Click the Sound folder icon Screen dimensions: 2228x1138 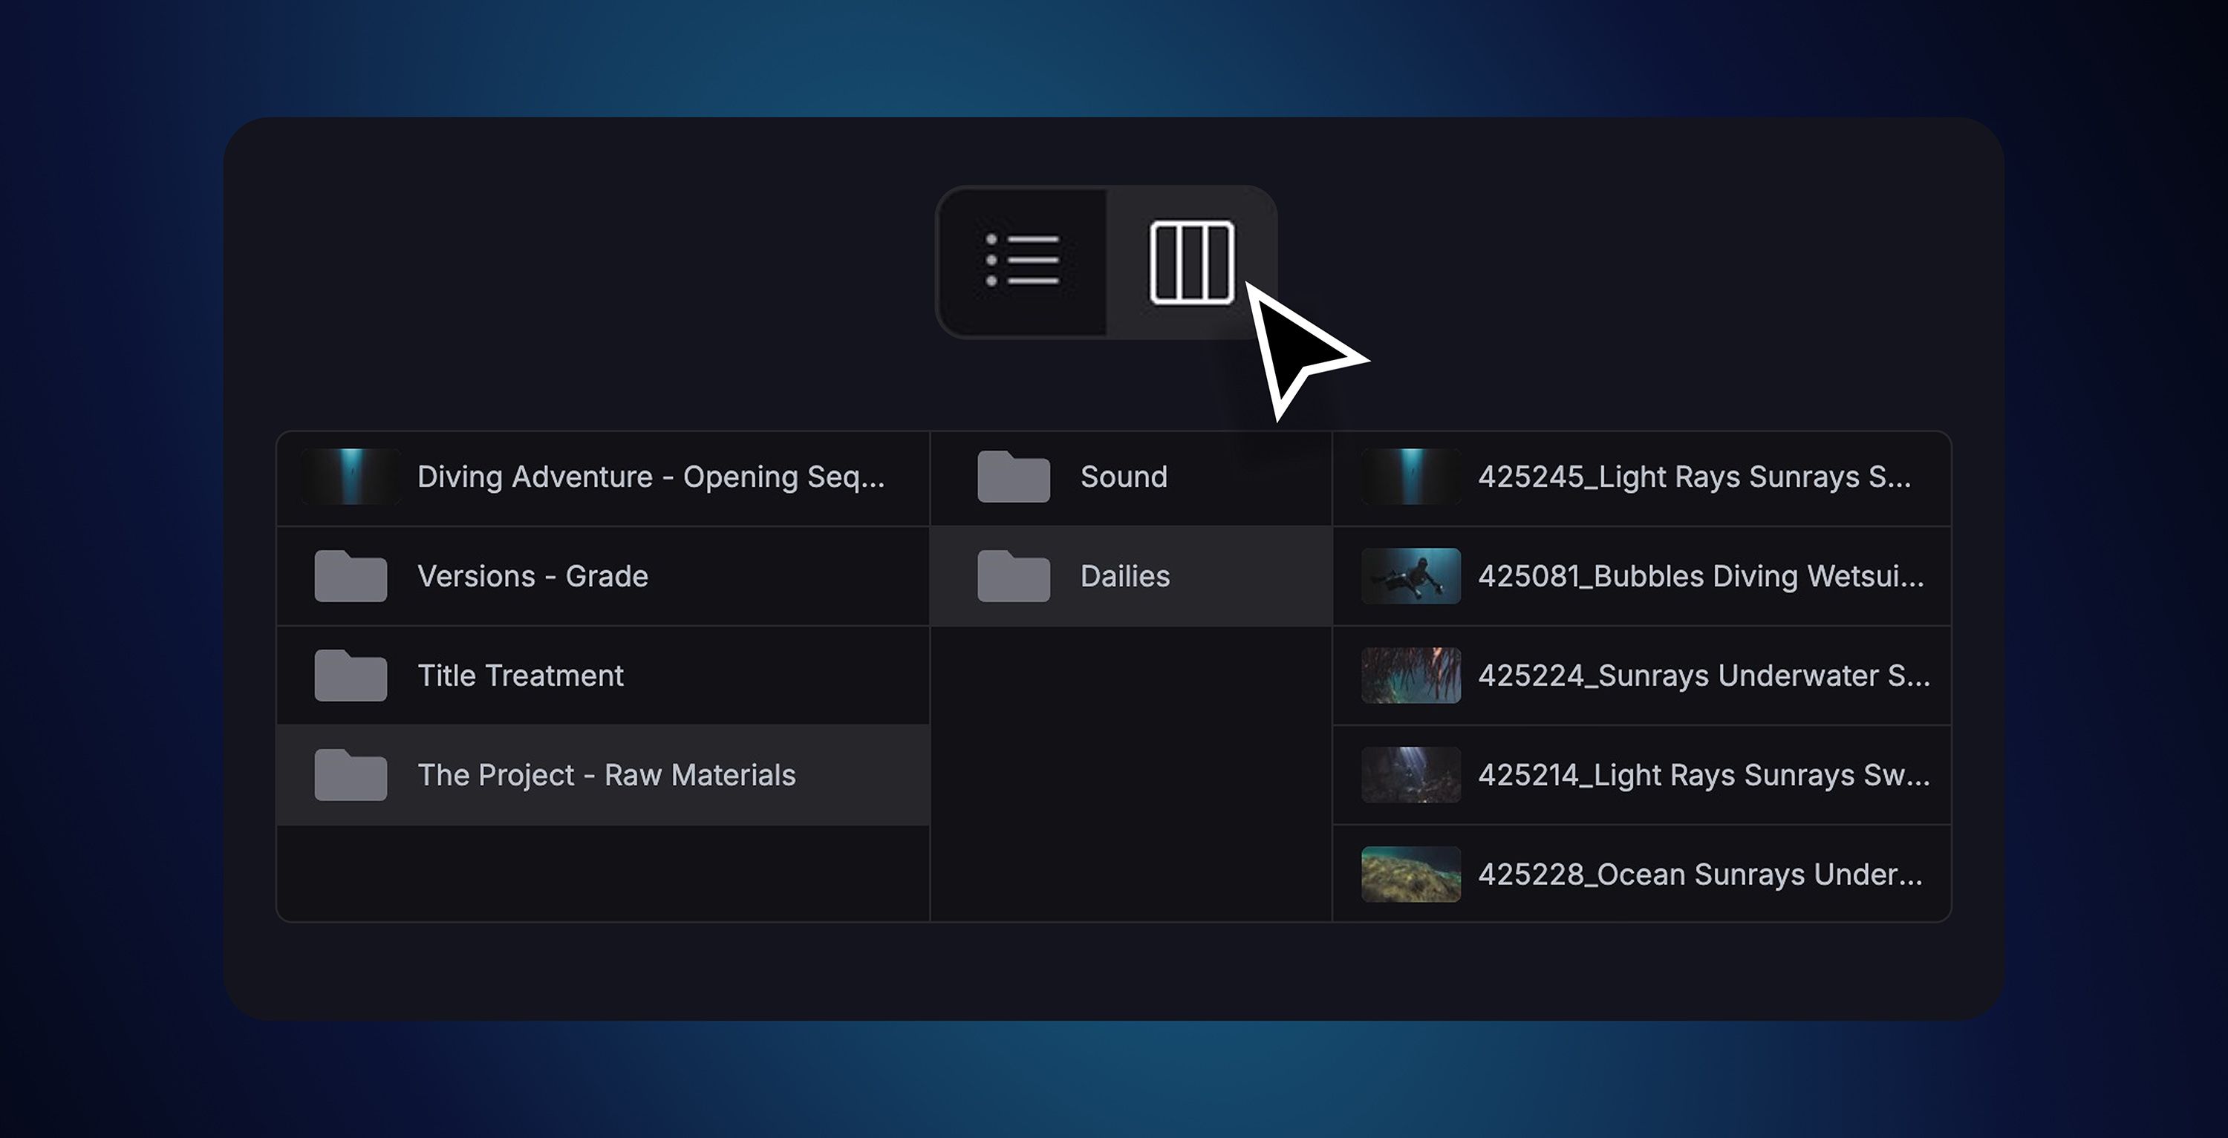1014,477
